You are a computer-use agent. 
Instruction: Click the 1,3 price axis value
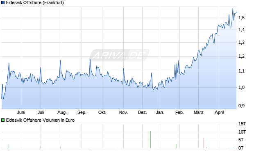[242, 43]
